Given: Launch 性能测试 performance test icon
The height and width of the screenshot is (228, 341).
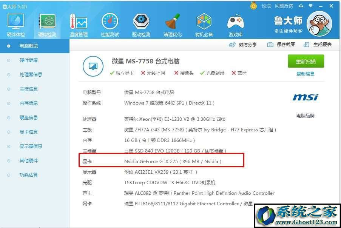Looking at the screenshot, I should pyautogui.click(x=110, y=25).
